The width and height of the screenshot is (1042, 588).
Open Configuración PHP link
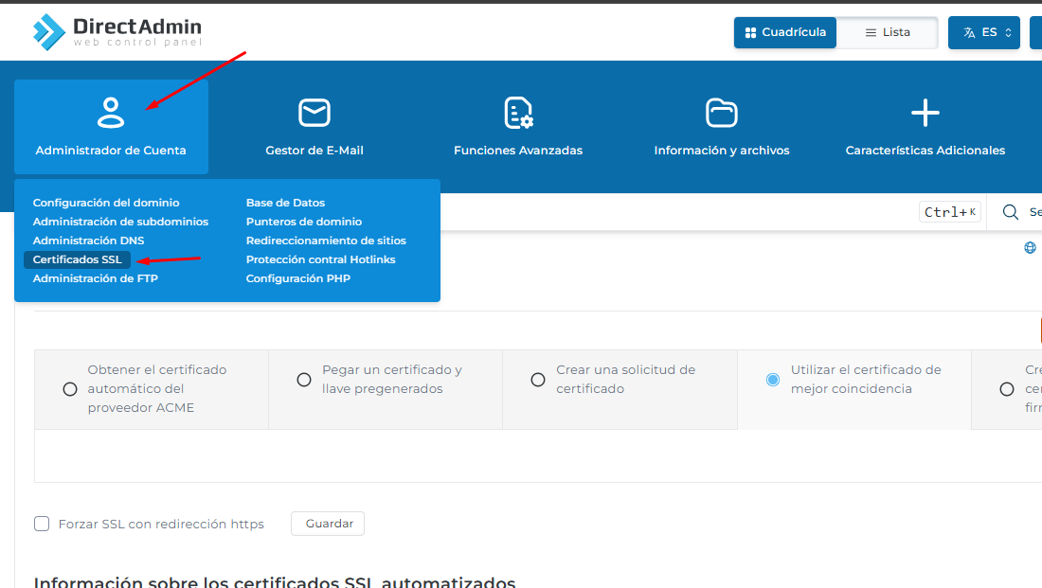[x=297, y=278]
